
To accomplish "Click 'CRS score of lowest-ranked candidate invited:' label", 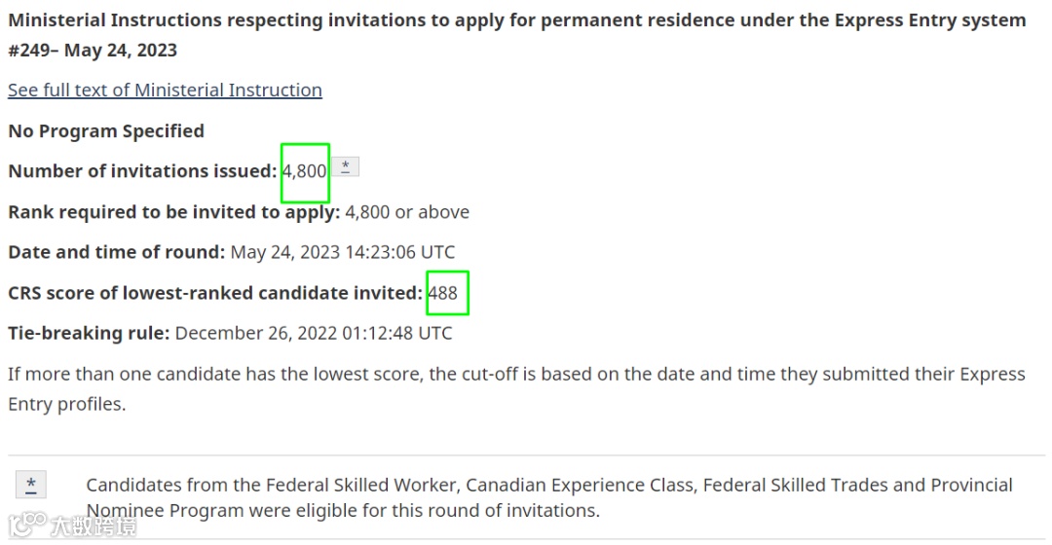I will click(215, 293).
